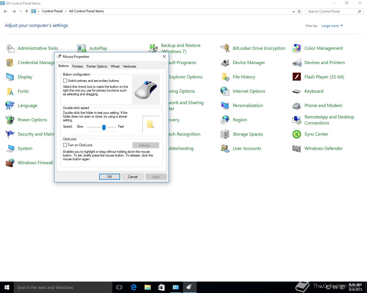
Task: Open the Credential Manager safe icon
Action: [x=10, y=63]
